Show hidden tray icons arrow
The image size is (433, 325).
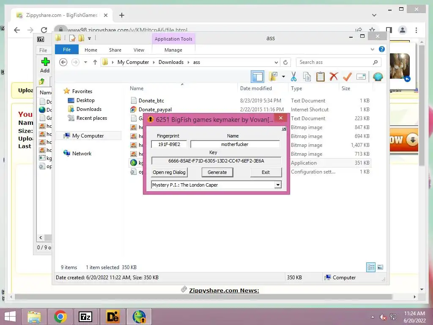pos(373,317)
